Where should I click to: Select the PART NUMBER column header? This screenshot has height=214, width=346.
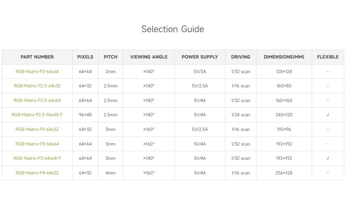pyautogui.click(x=37, y=57)
